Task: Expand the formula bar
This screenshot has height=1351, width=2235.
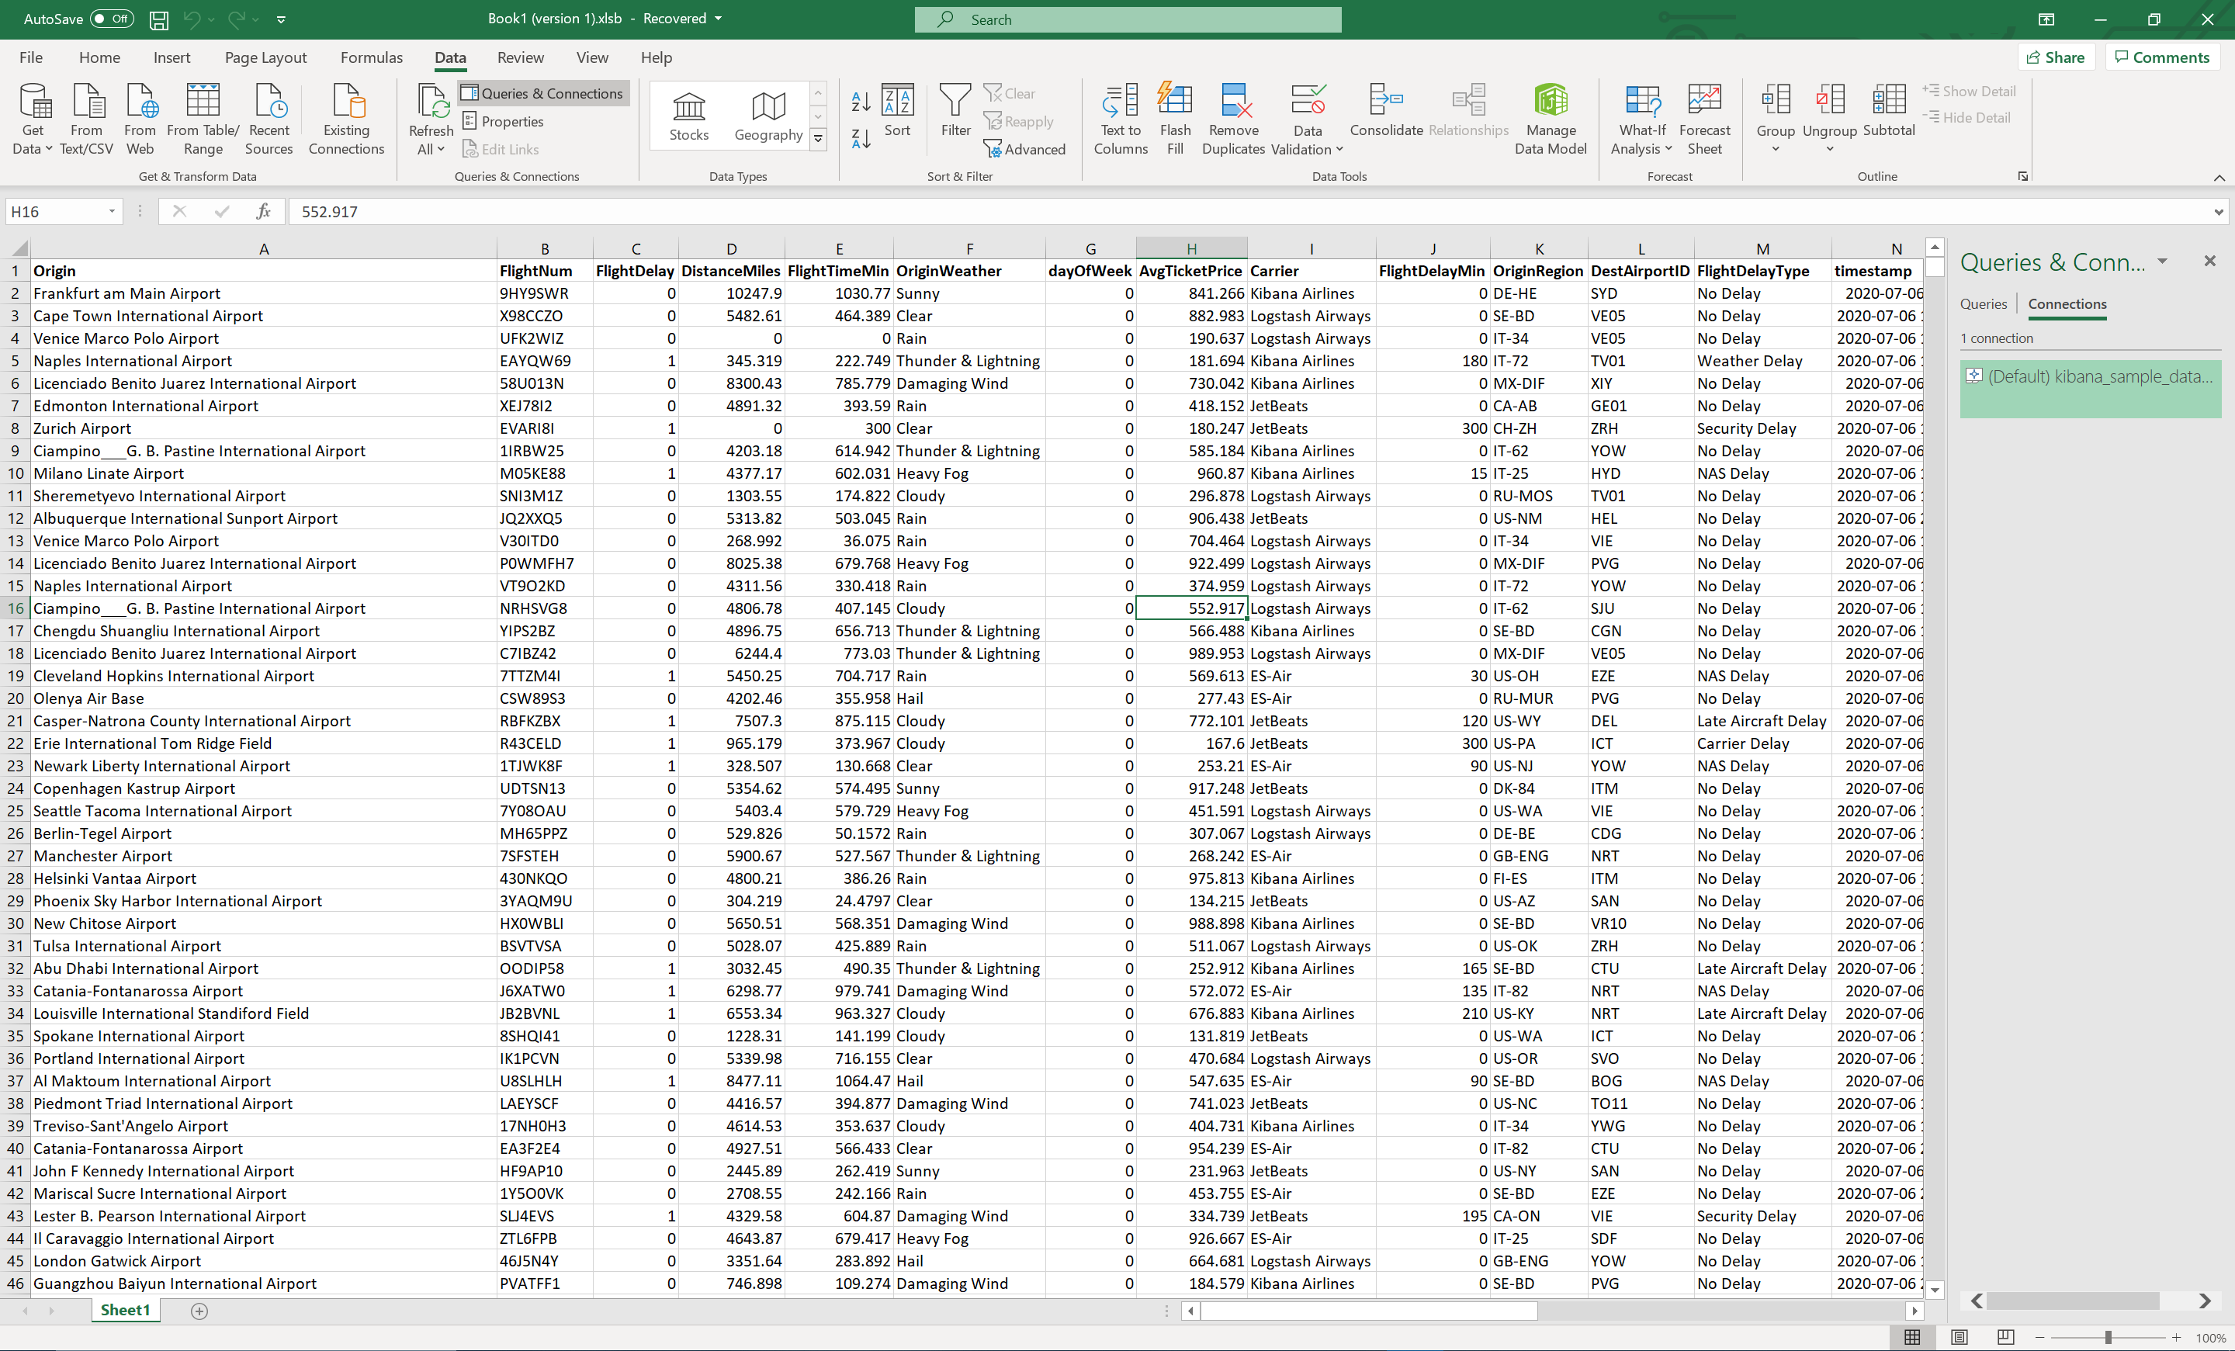Action: 2219,211
